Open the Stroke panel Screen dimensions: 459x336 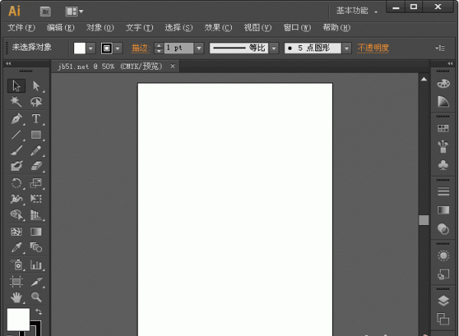coord(443,191)
